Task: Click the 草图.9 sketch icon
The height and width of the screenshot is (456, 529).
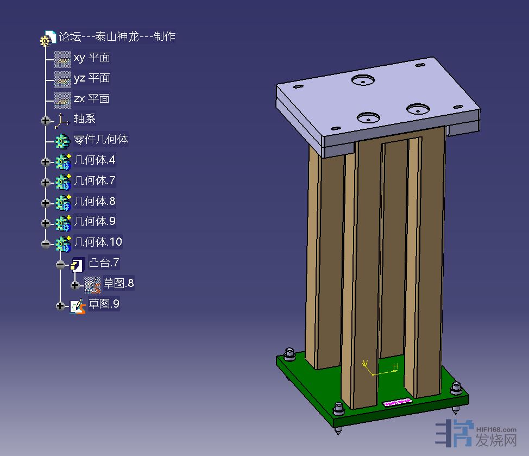Action: (x=78, y=305)
